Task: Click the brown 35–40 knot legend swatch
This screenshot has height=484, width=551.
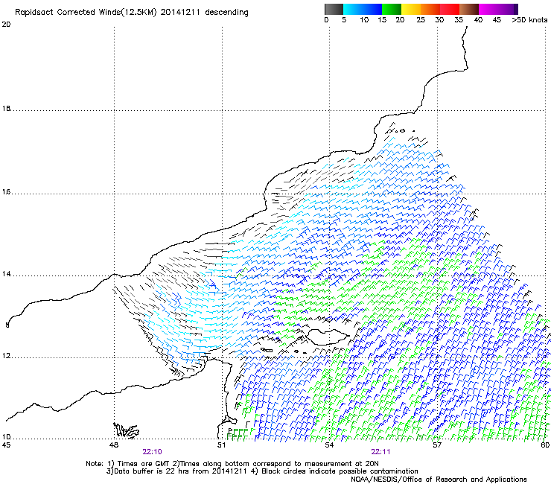Action: [469, 9]
